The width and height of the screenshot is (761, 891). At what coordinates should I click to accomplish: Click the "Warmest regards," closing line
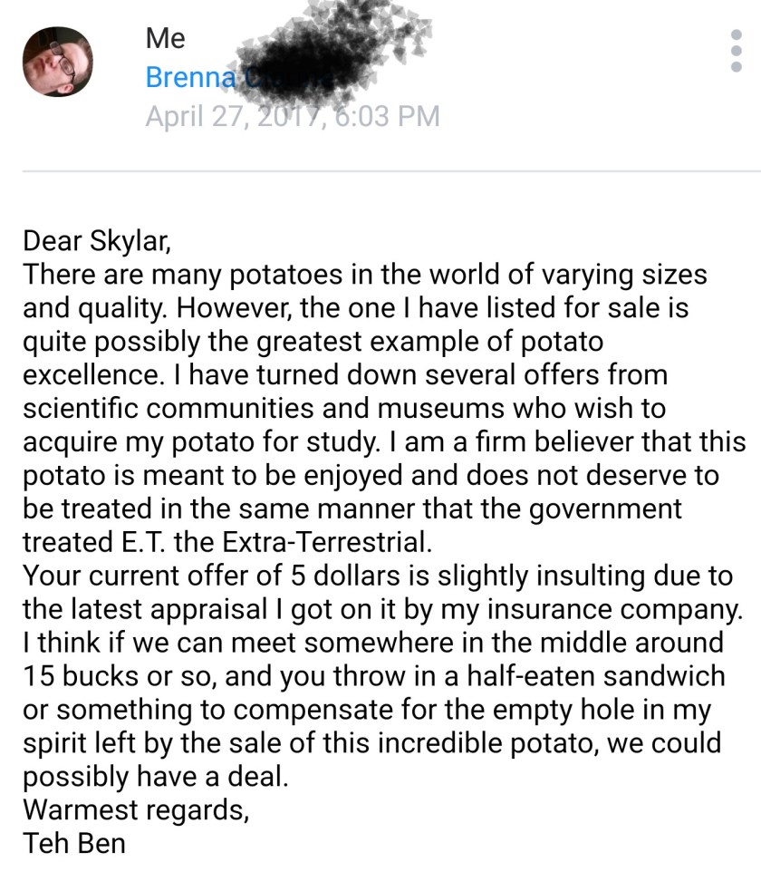pos(136,809)
